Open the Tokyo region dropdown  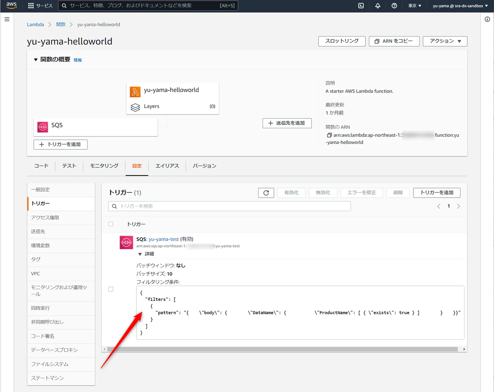click(415, 6)
